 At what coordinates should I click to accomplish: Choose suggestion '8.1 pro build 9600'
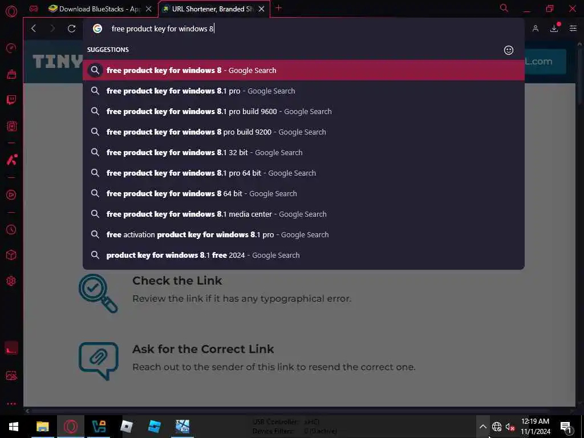(x=303, y=111)
